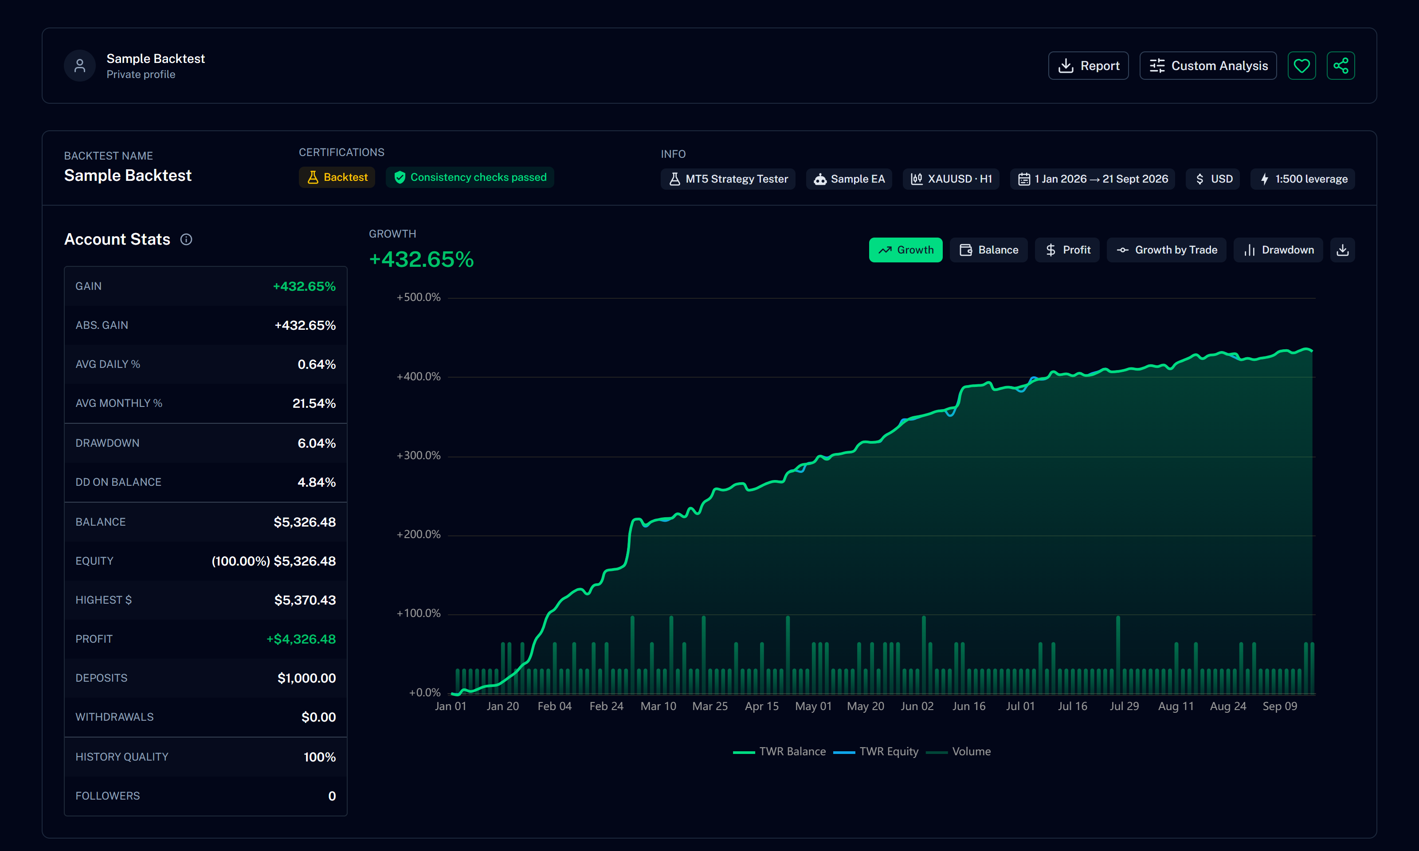This screenshot has height=851, width=1419.
Task: Click the profile avatar icon
Action: 80,66
